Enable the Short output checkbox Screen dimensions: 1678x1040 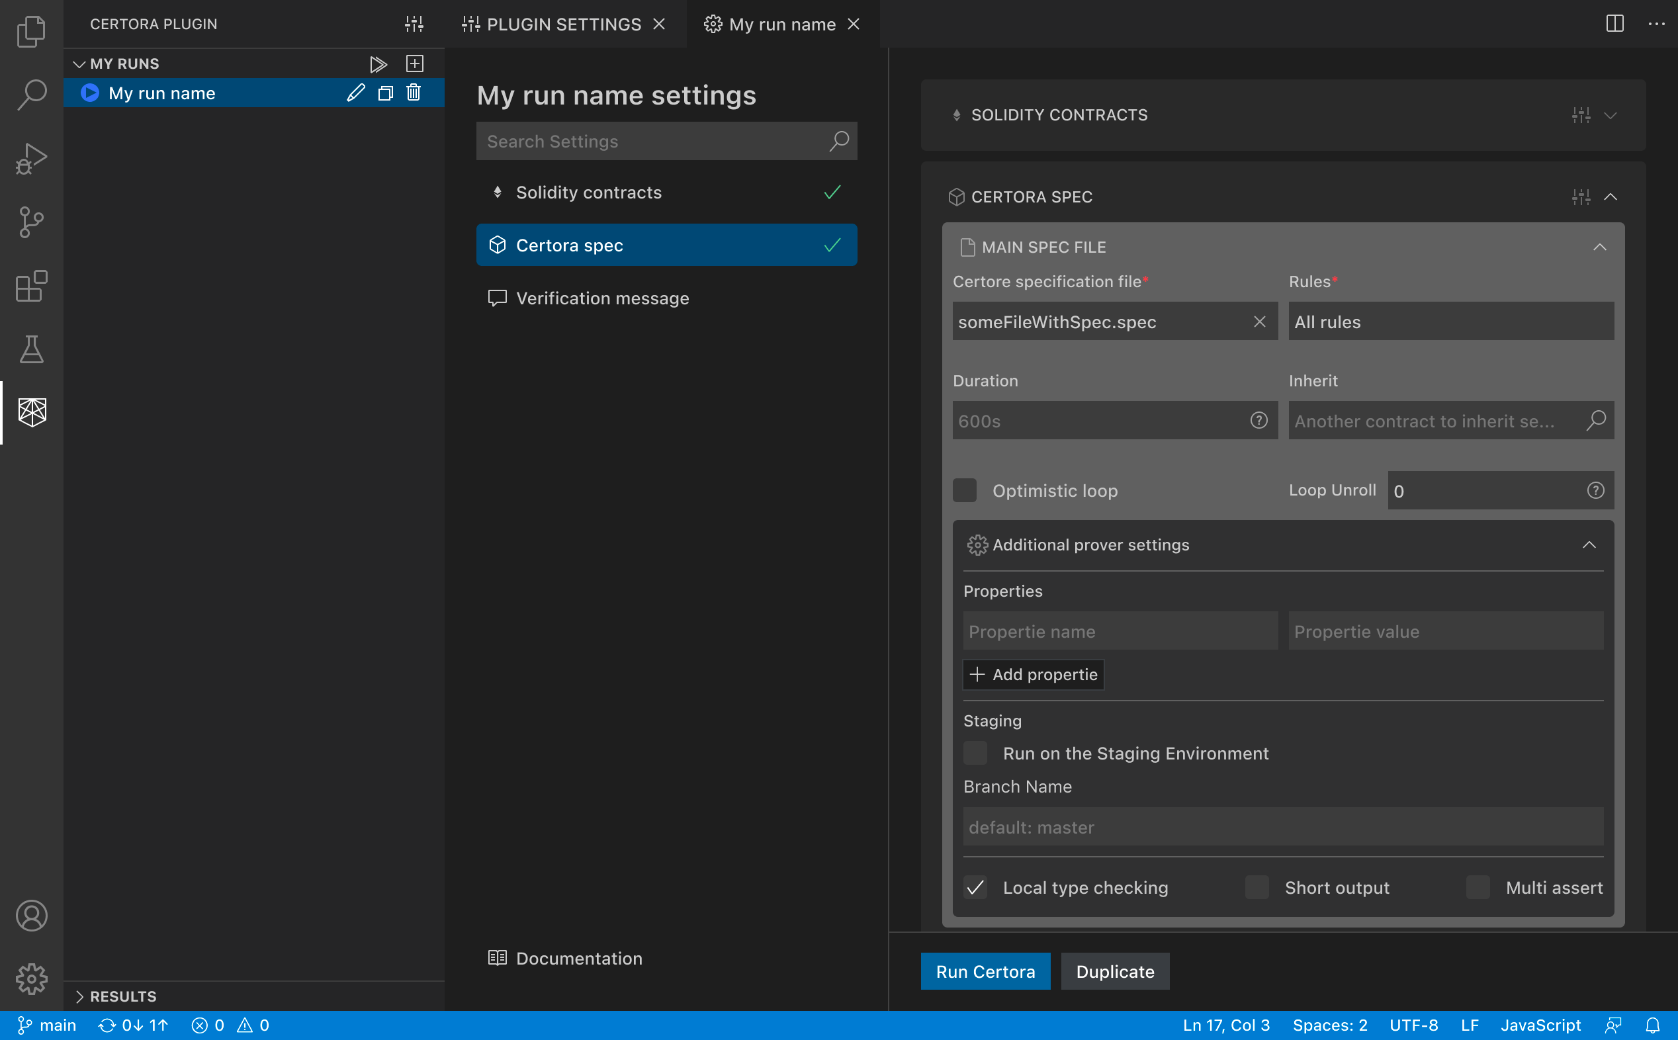tap(1257, 888)
